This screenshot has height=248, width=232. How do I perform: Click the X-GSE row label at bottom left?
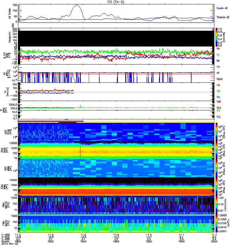[6, 235]
